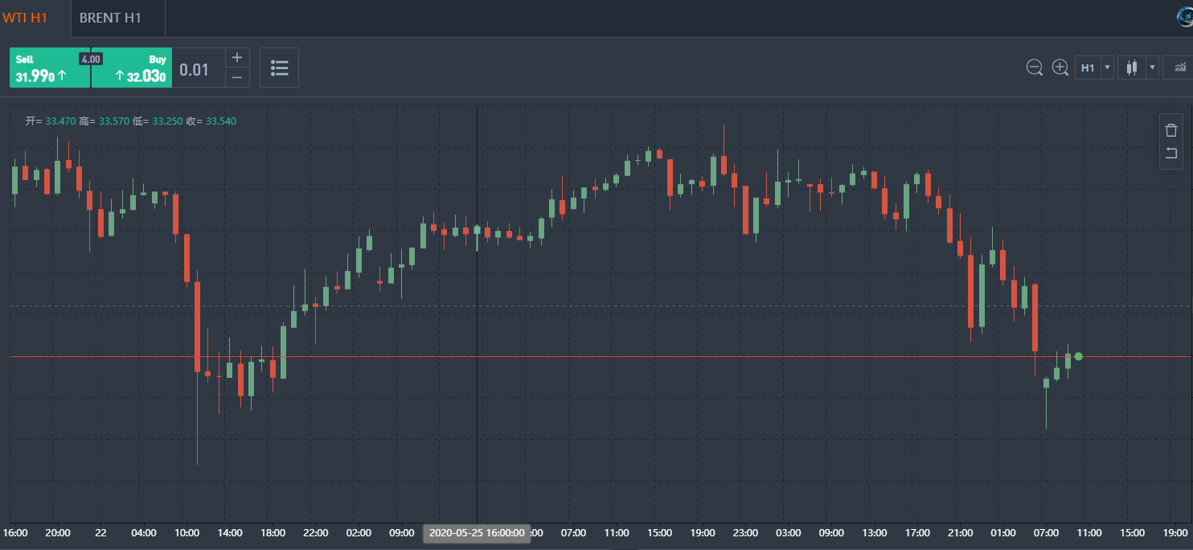Switch to the WTI H1 tab
This screenshot has width=1193, height=550.
(x=24, y=18)
